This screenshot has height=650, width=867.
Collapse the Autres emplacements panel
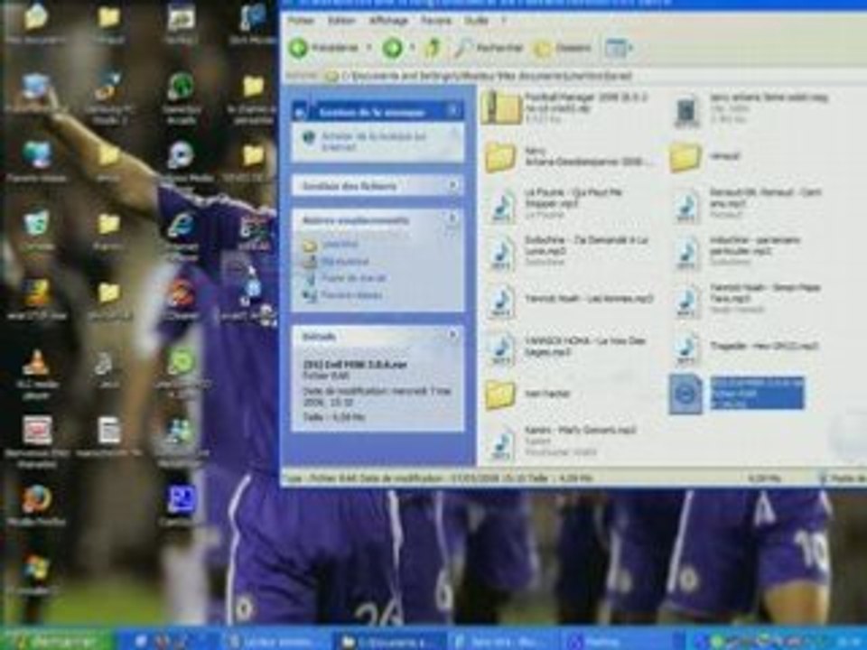click(452, 219)
